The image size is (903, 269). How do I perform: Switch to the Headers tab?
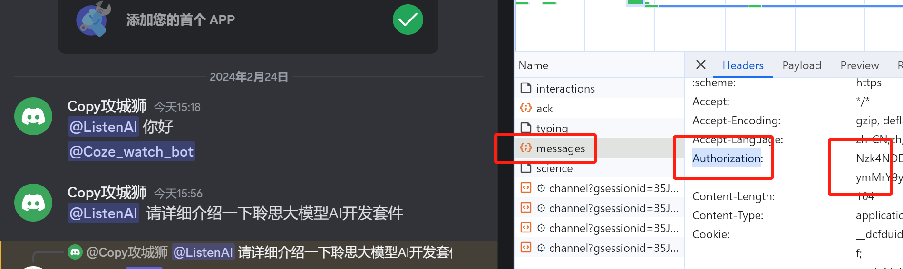click(x=743, y=65)
